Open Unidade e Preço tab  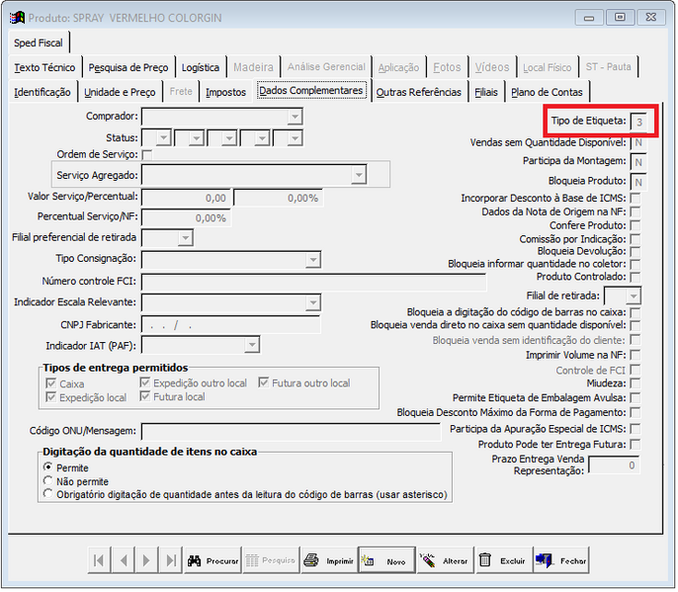pos(120,92)
